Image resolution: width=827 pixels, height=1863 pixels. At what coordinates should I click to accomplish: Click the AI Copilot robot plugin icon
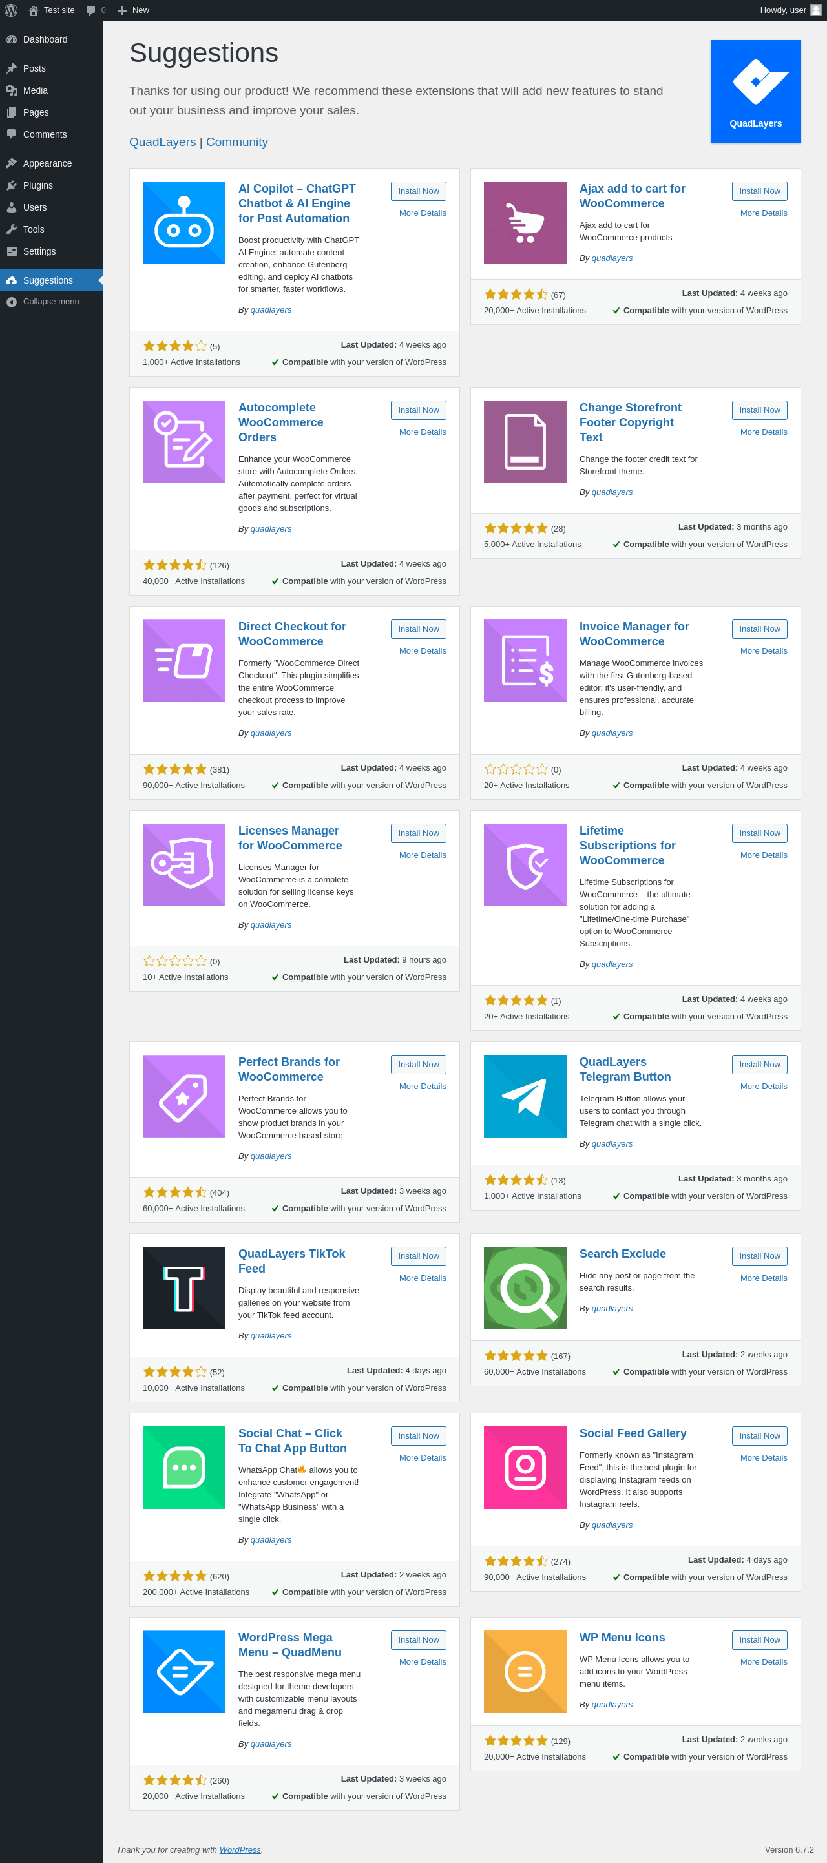pyautogui.click(x=183, y=223)
